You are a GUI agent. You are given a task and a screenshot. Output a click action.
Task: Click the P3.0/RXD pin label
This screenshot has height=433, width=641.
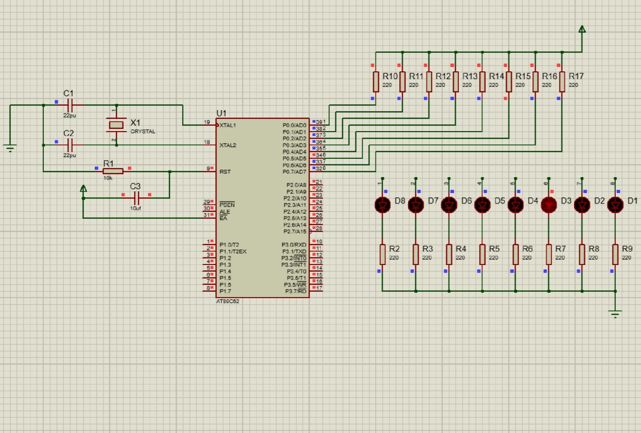[x=294, y=245]
